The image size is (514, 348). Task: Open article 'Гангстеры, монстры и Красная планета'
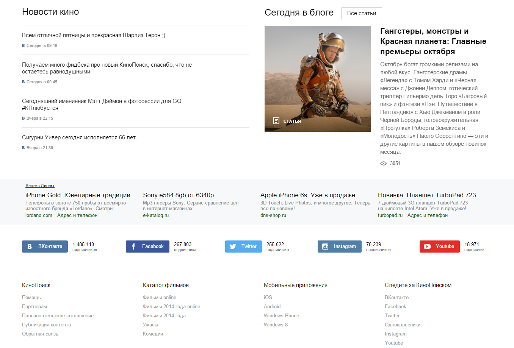(x=433, y=41)
